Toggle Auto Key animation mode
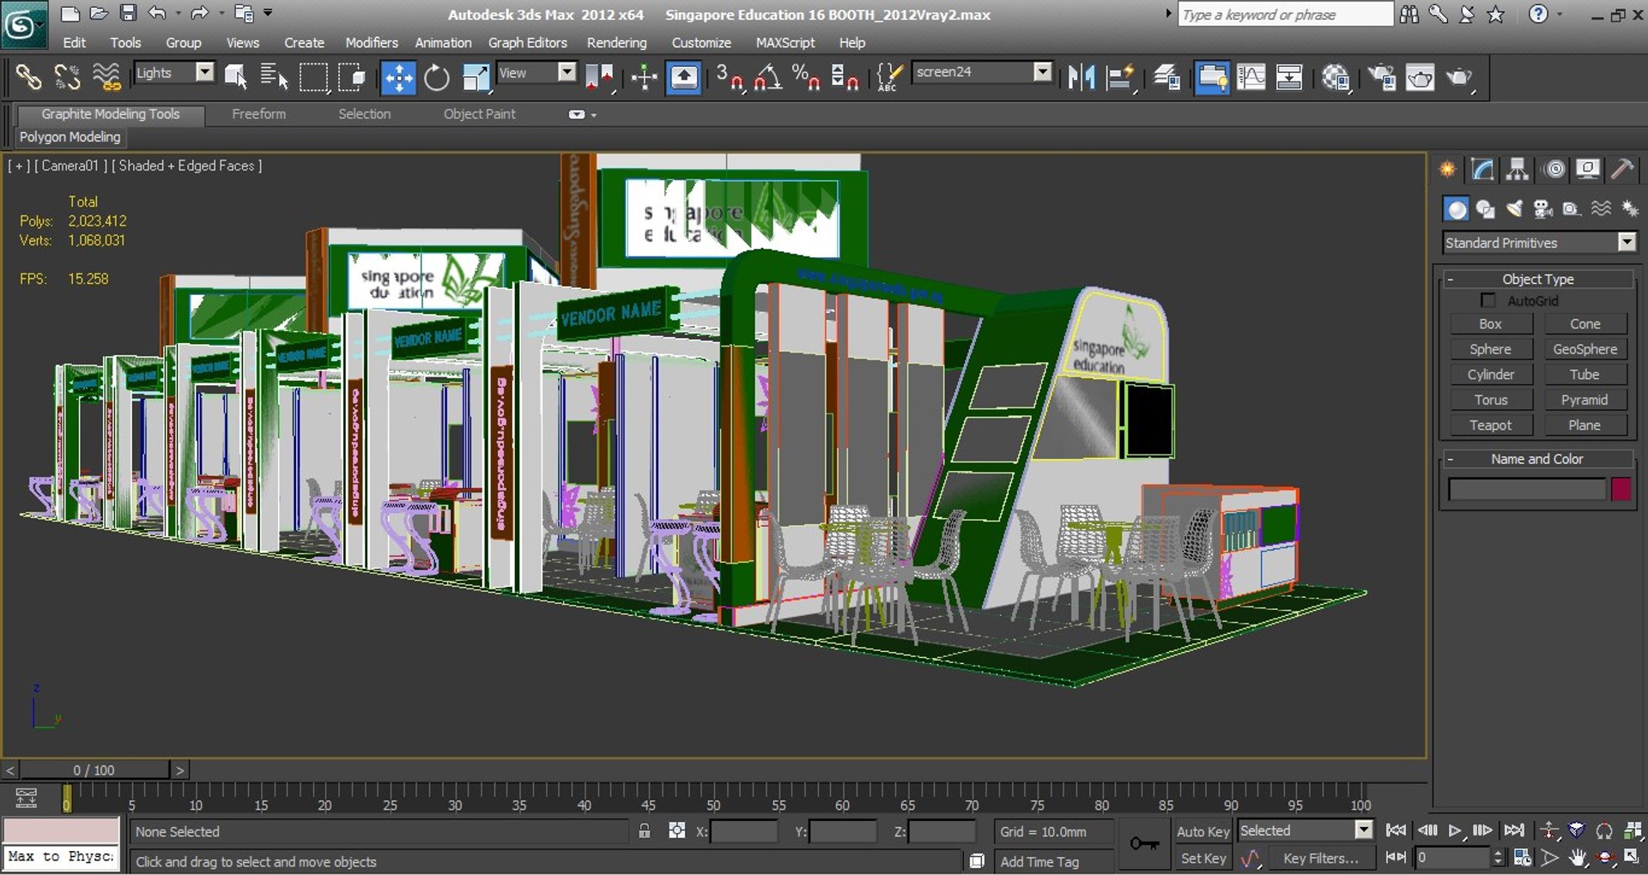The height and width of the screenshot is (875, 1648). coord(1203,831)
